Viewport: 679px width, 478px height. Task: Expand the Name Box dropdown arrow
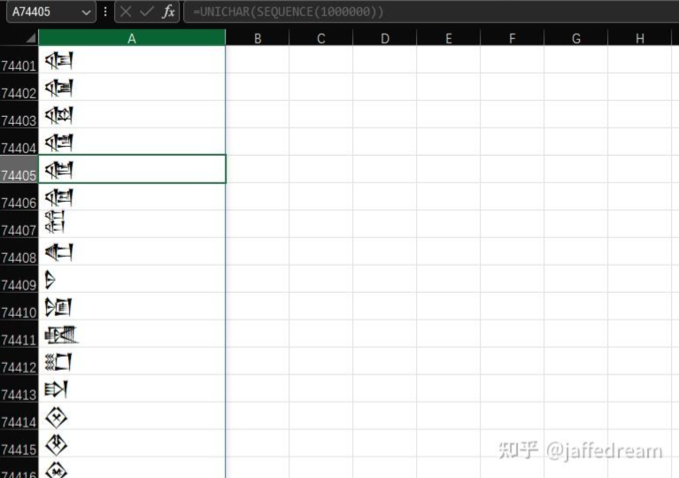pyautogui.click(x=86, y=12)
